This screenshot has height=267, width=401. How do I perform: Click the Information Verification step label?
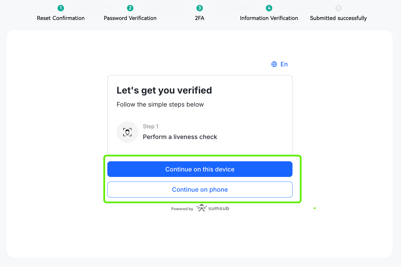coord(269,18)
